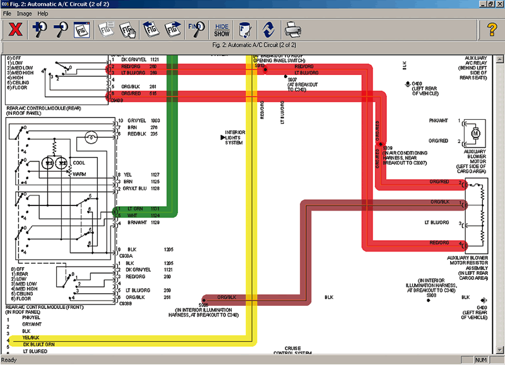The image size is (505, 365).
Task: Go to the next figure
Action: (172, 30)
